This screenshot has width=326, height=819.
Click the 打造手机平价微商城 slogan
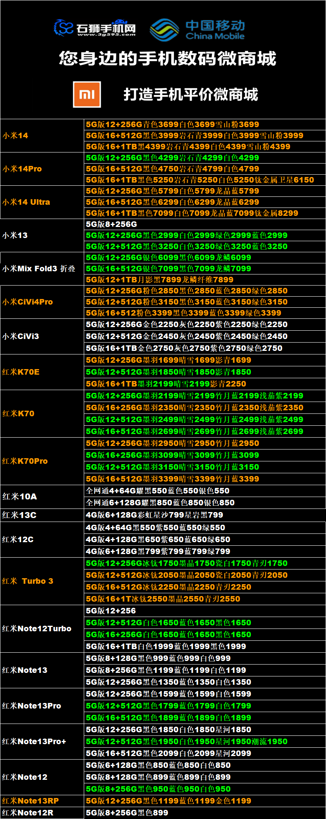(x=191, y=94)
